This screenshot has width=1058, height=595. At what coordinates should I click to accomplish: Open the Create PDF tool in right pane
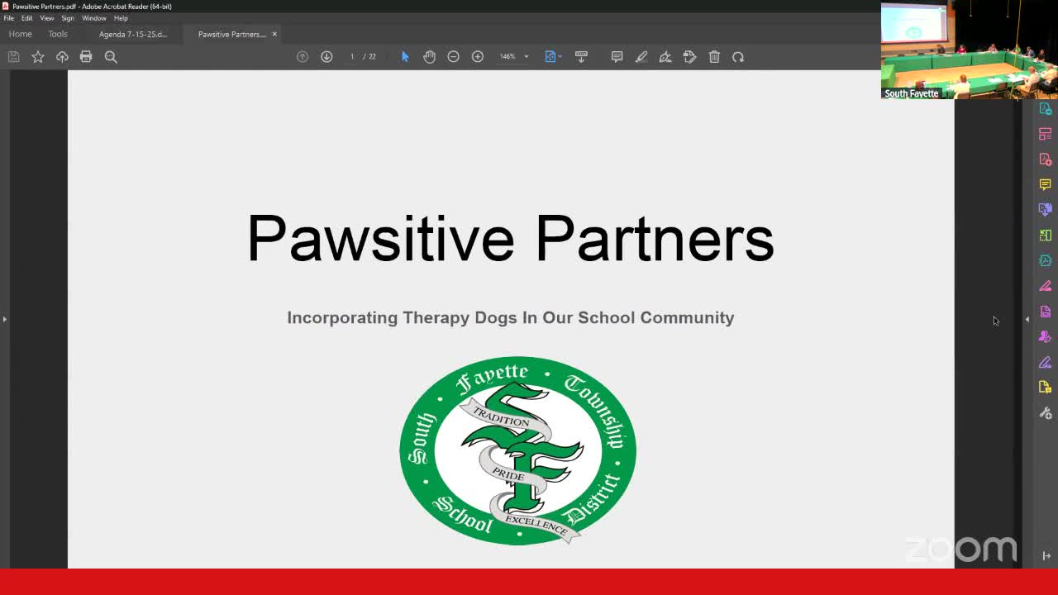[1045, 159]
